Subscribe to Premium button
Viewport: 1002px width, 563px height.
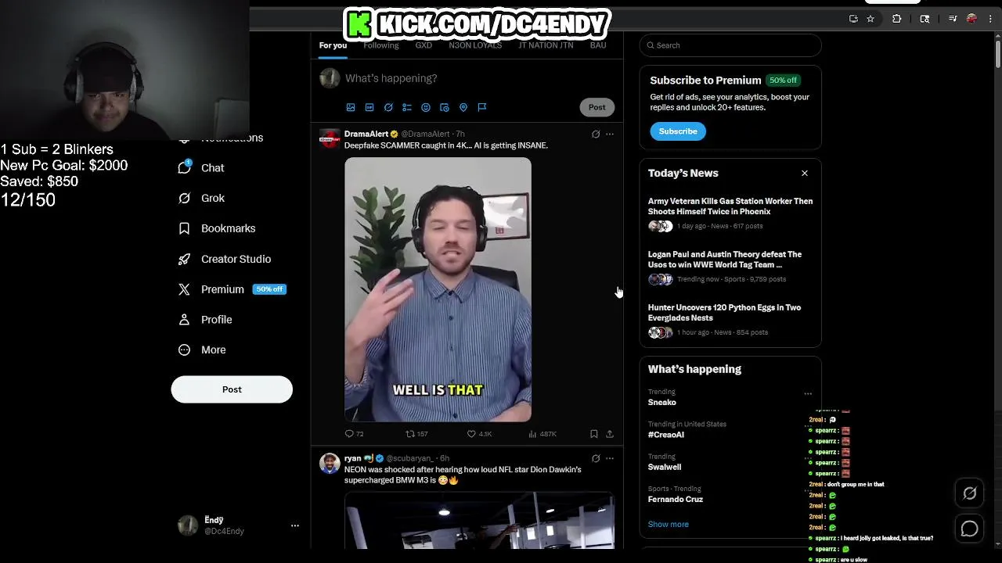point(678,131)
